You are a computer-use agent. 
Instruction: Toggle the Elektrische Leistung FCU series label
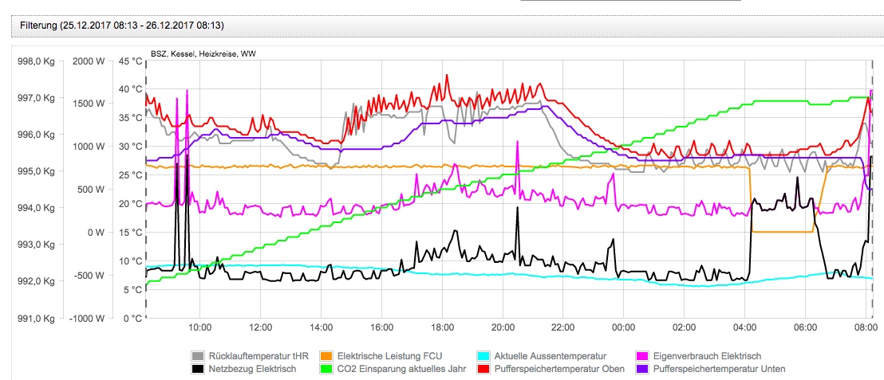389,356
